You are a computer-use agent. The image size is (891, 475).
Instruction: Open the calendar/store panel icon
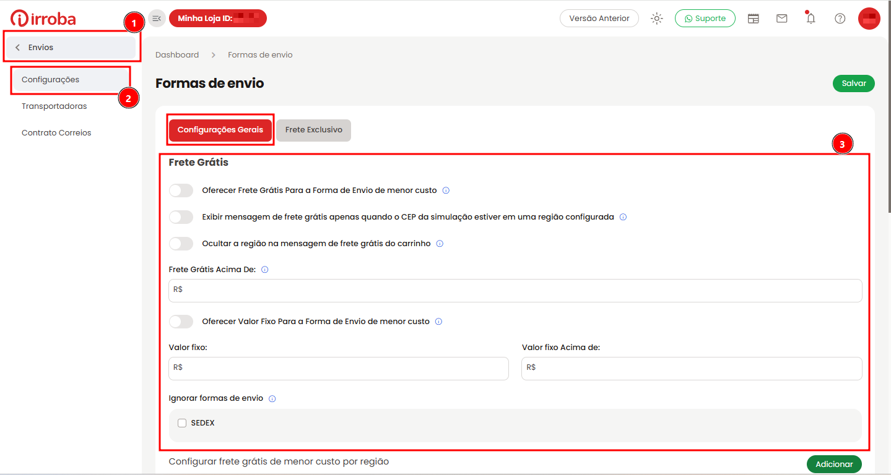[x=753, y=19]
